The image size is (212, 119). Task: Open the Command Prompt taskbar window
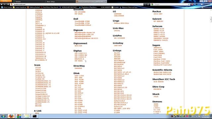pos(34,116)
